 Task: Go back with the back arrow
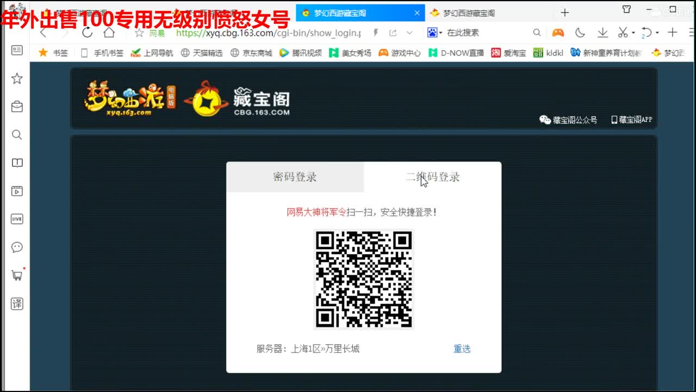click(43, 33)
